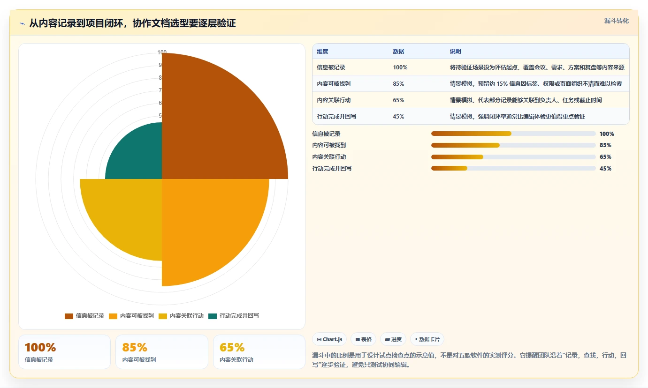Click the 65% cell in the table

pyautogui.click(x=398, y=100)
